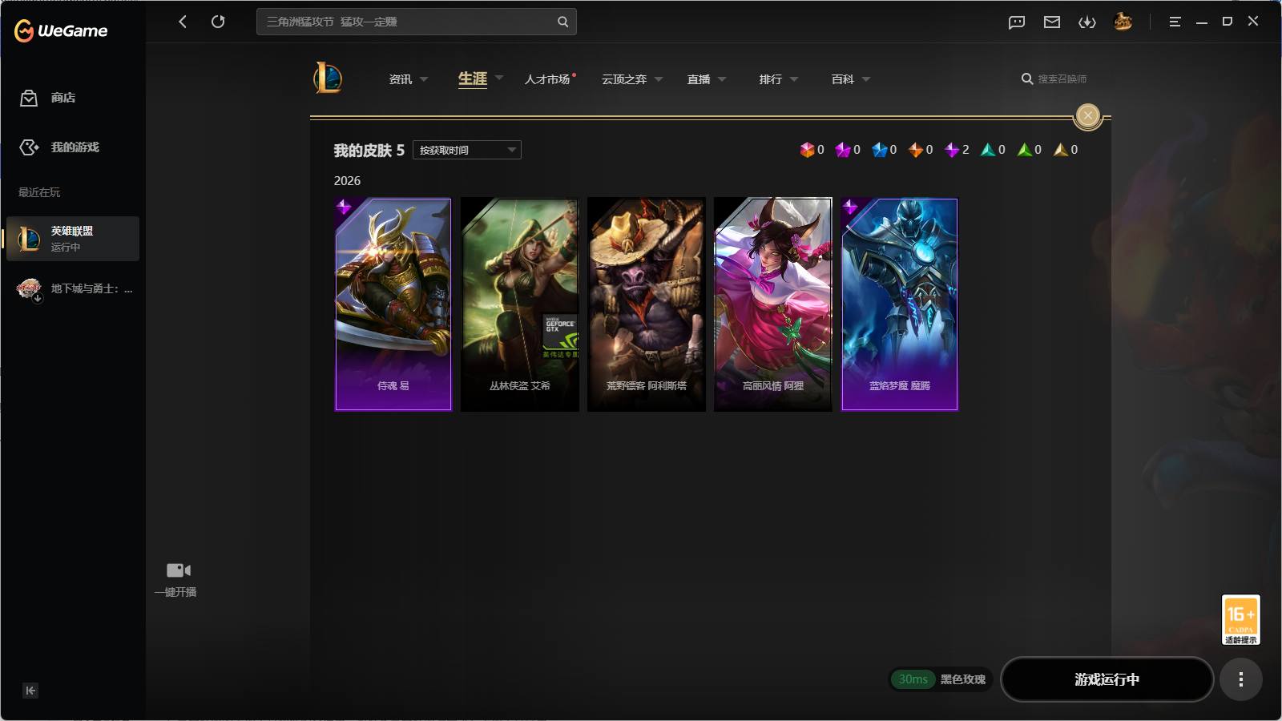Open the League of Legends logo home
This screenshot has width=1282, height=721.
pyautogui.click(x=328, y=79)
